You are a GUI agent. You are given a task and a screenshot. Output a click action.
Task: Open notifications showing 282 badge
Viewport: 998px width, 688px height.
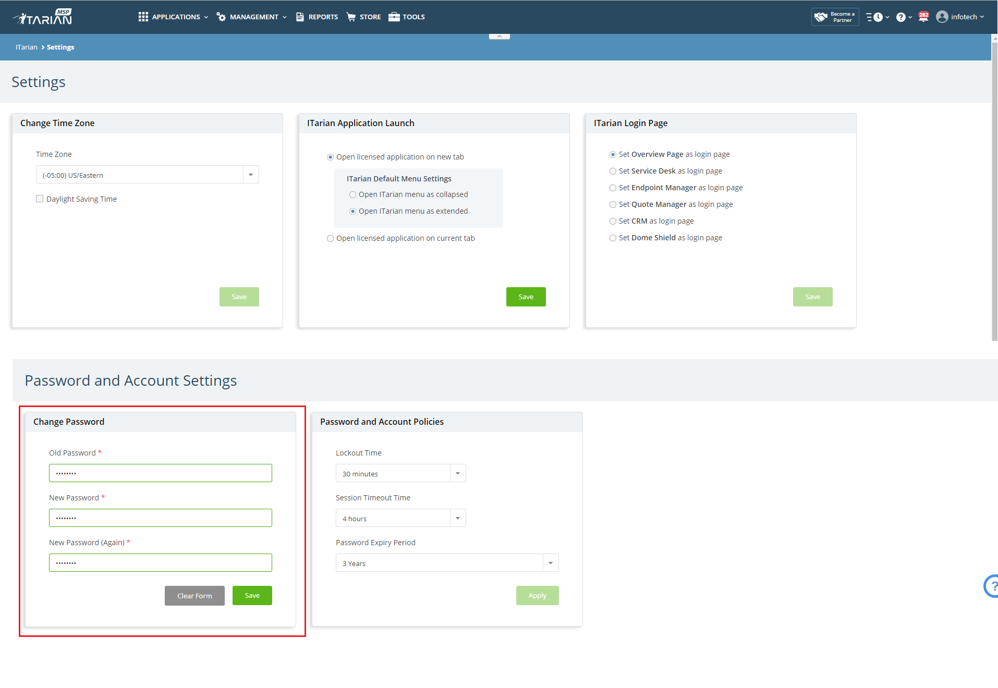(923, 17)
